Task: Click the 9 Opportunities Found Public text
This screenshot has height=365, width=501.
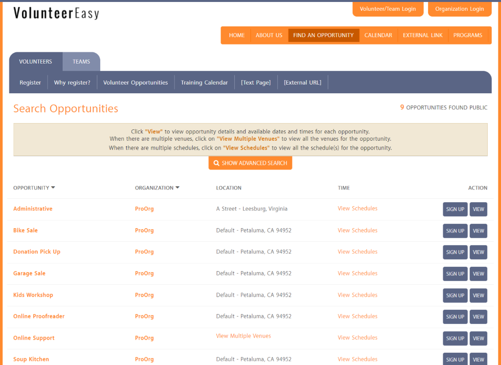Action: 444,107
